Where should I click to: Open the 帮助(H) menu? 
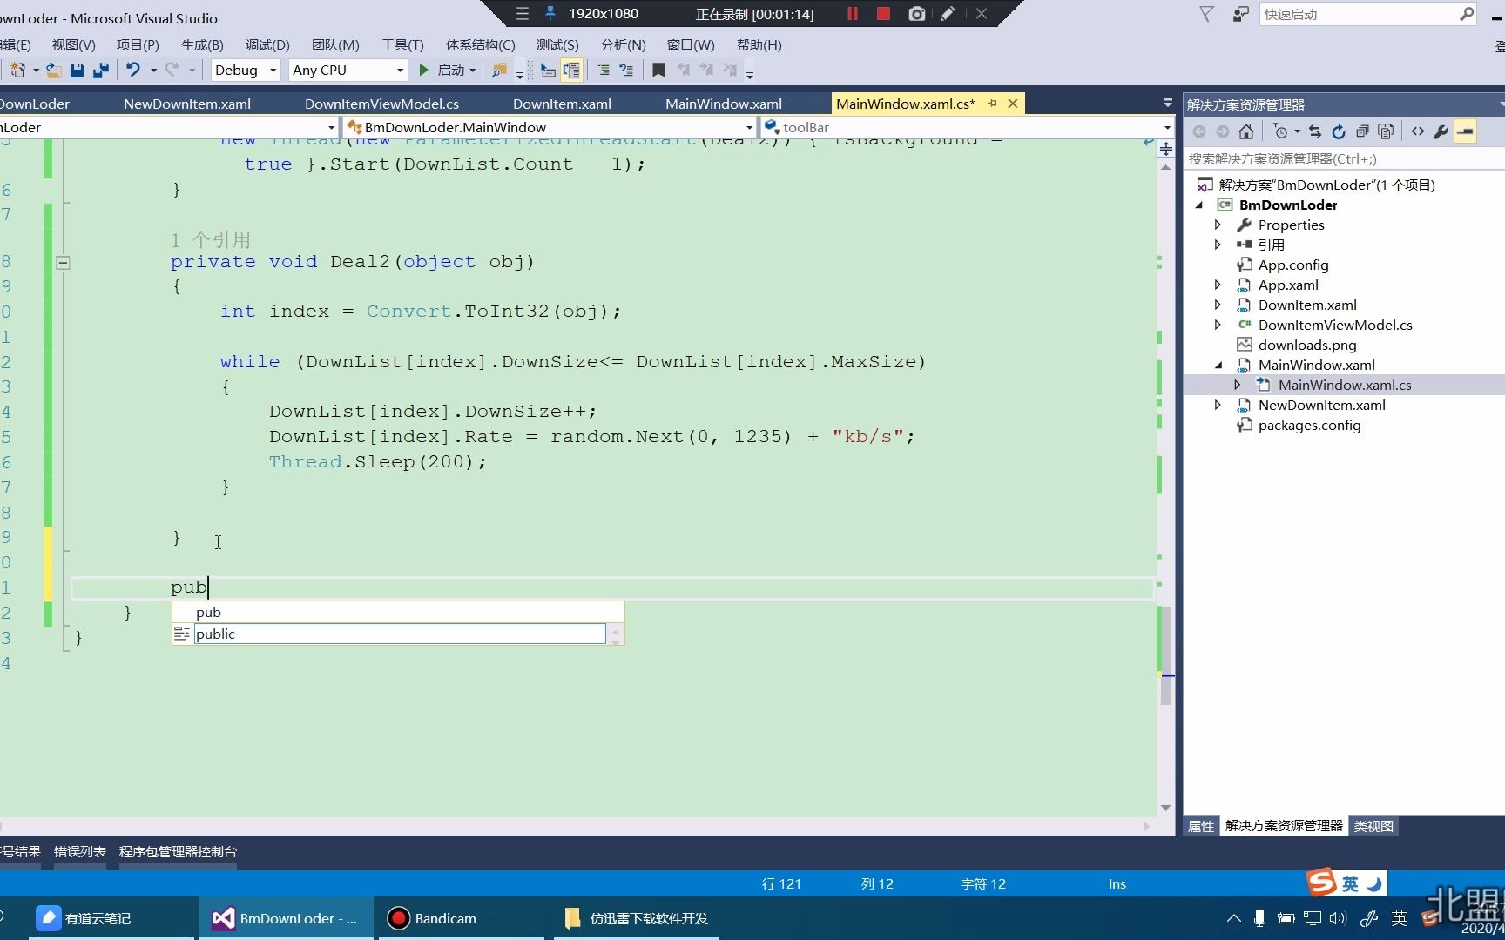[759, 44]
